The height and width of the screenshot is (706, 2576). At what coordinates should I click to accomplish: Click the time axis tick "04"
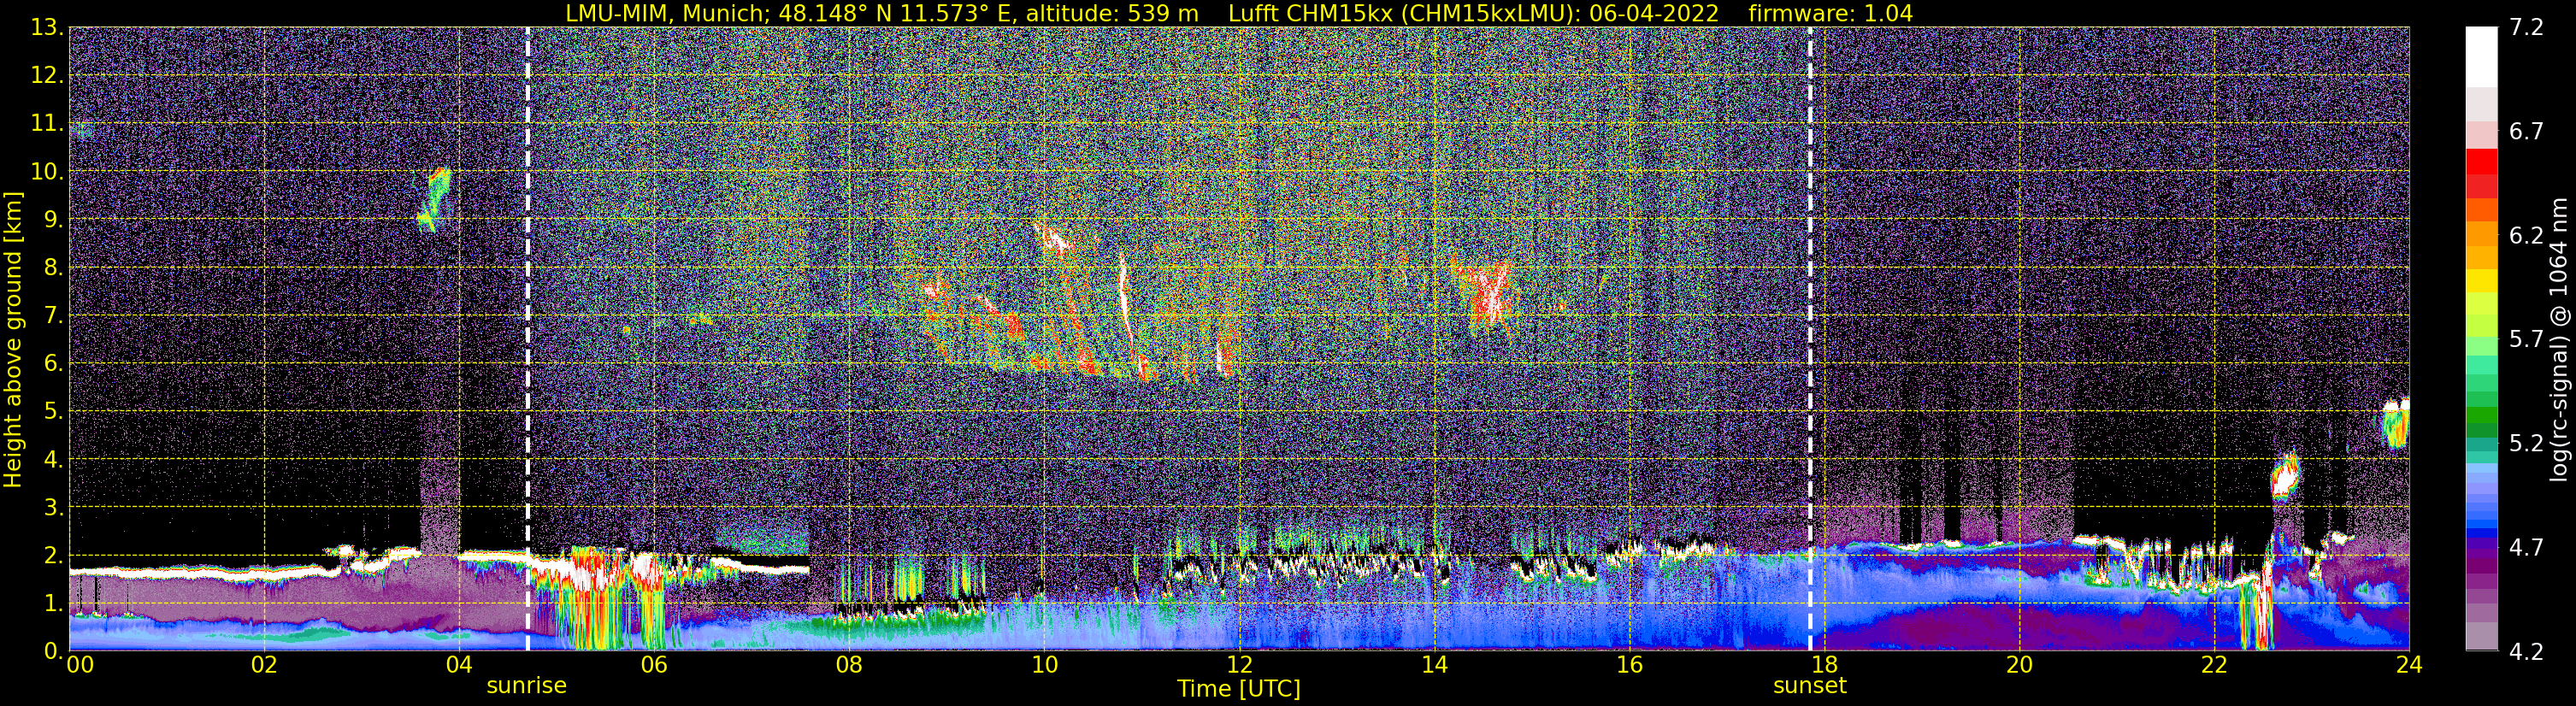pyautogui.click(x=458, y=666)
